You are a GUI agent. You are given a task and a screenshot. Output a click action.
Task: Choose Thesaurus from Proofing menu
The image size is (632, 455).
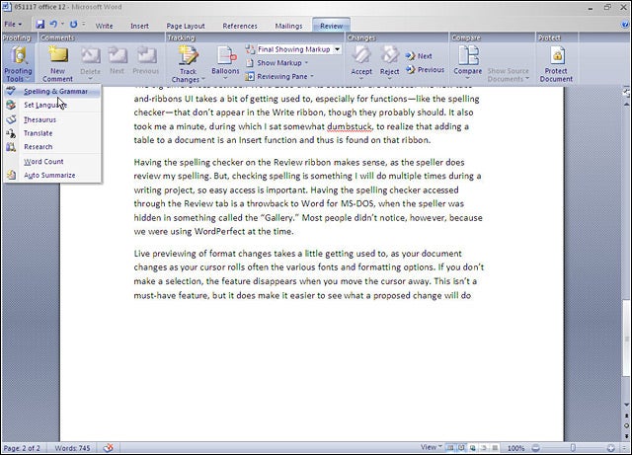tap(52, 119)
